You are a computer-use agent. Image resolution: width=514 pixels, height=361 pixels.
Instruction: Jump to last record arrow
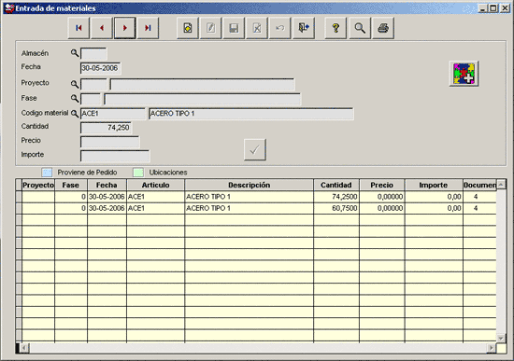[x=148, y=28]
